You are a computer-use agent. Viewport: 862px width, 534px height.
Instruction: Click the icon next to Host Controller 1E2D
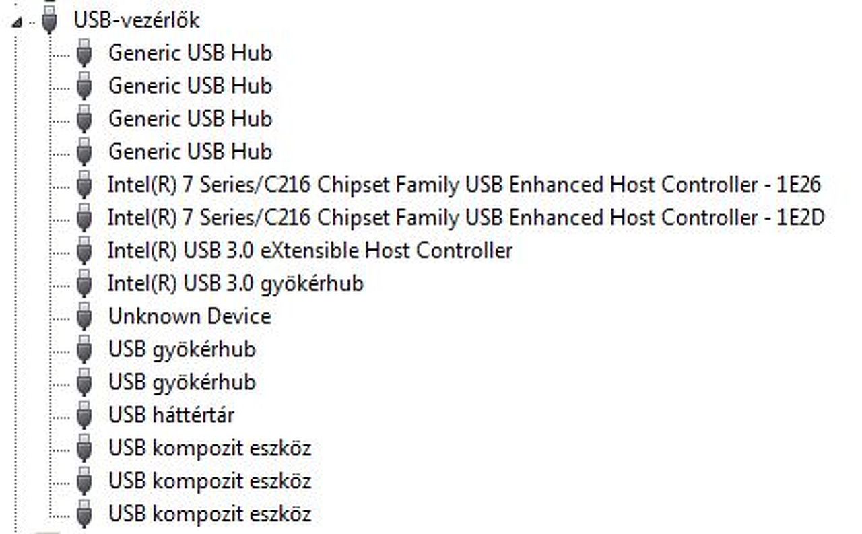84,218
